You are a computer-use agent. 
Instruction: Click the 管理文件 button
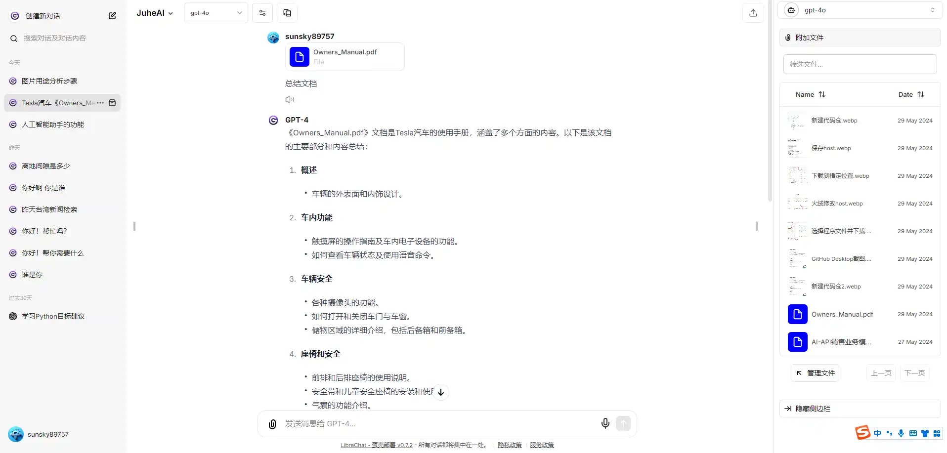pyautogui.click(x=815, y=373)
